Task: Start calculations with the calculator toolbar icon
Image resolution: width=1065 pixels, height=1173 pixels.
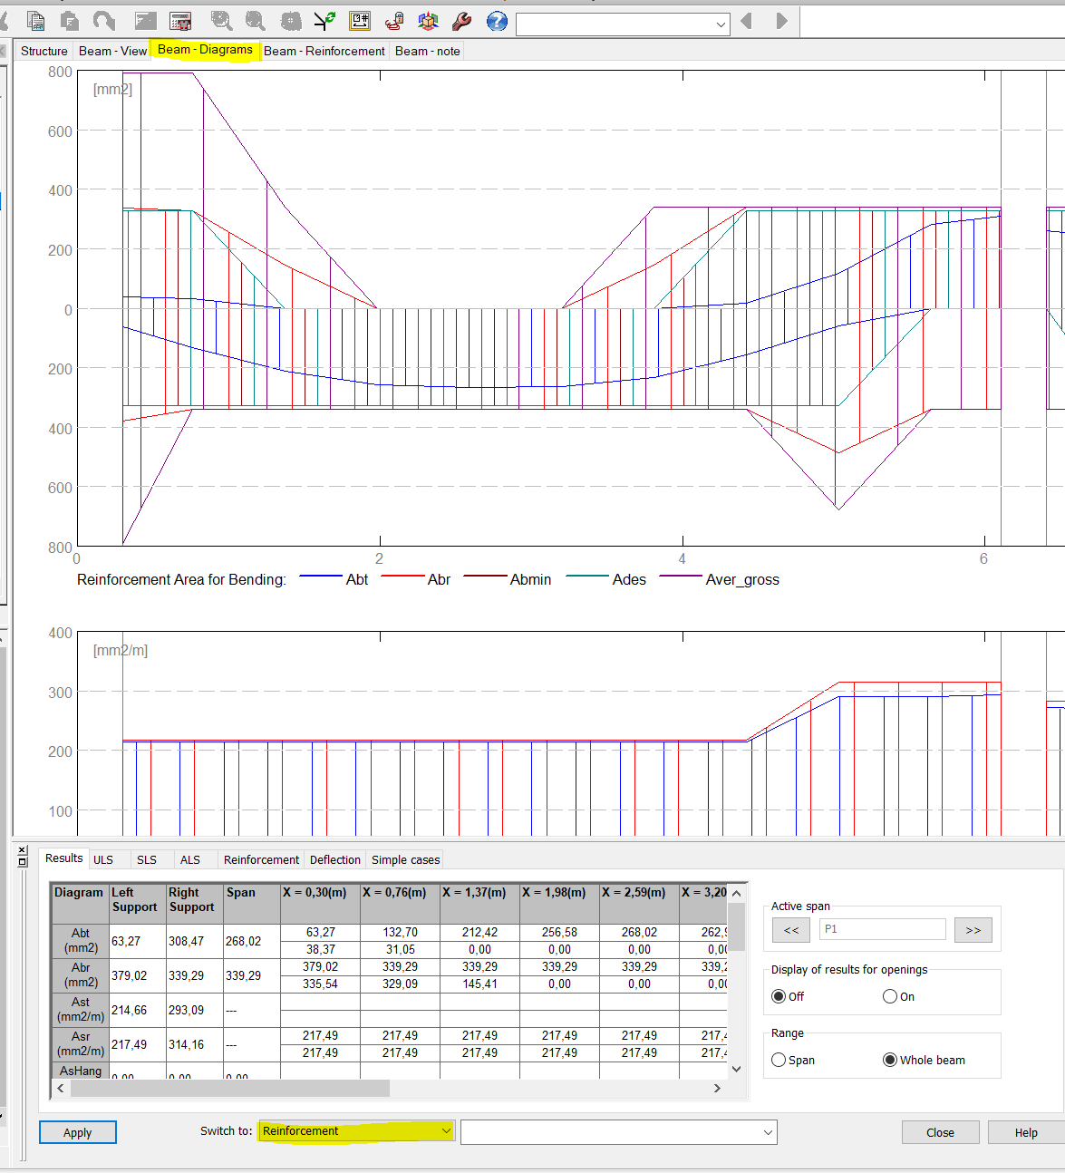Action: [x=179, y=21]
